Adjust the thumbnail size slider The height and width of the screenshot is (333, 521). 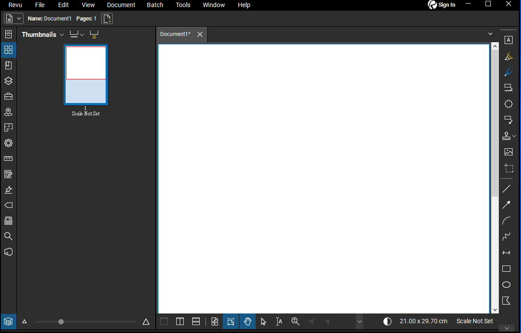61,322
